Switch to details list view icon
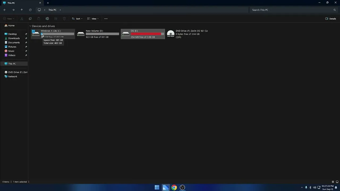Image resolution: width=340 pixels, height=191 pixels. (333, 182)
